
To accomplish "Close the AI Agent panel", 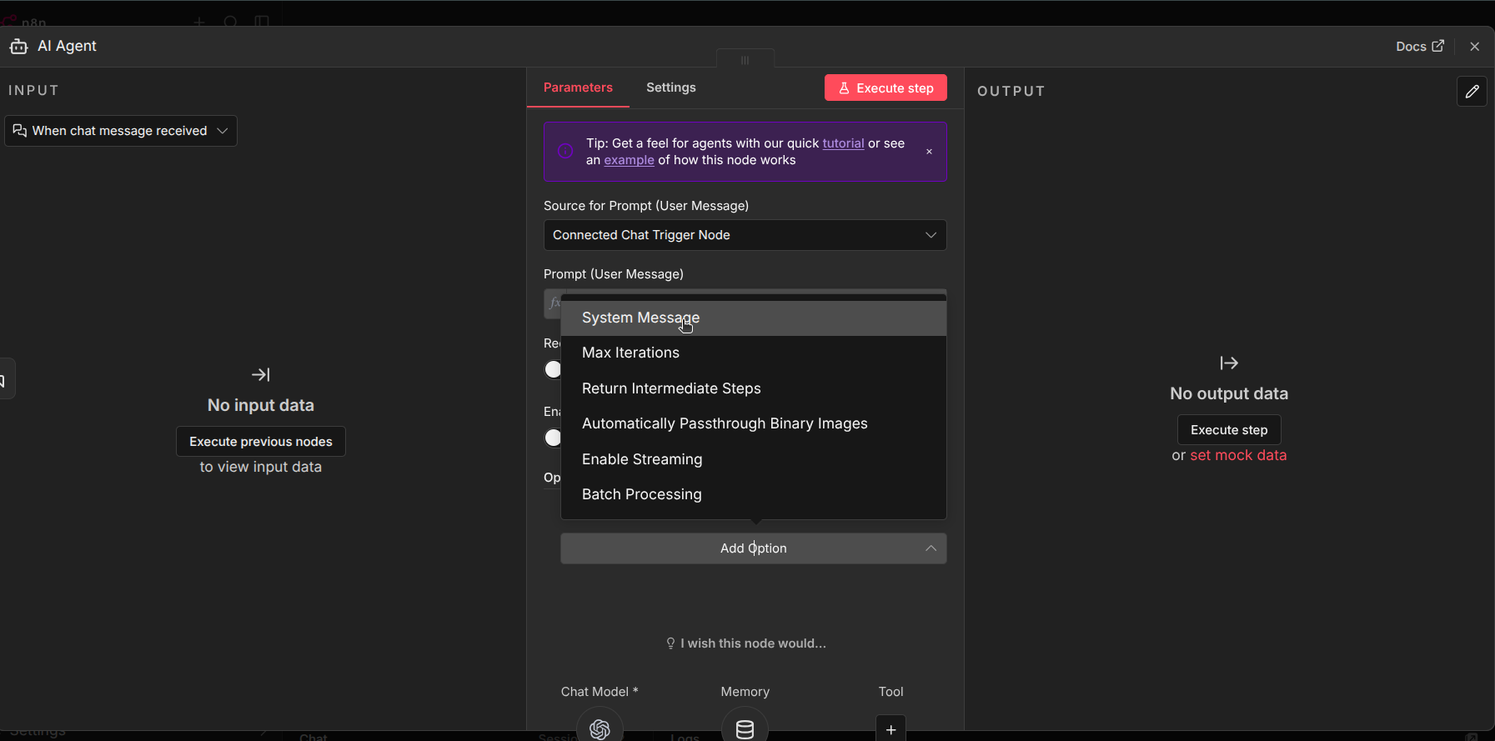I will click(x=1475, y=47).
